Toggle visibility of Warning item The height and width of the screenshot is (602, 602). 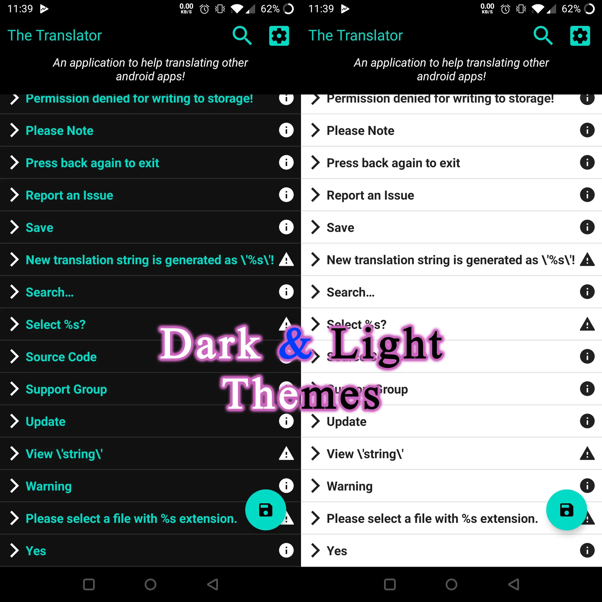[x=14, y=486]
